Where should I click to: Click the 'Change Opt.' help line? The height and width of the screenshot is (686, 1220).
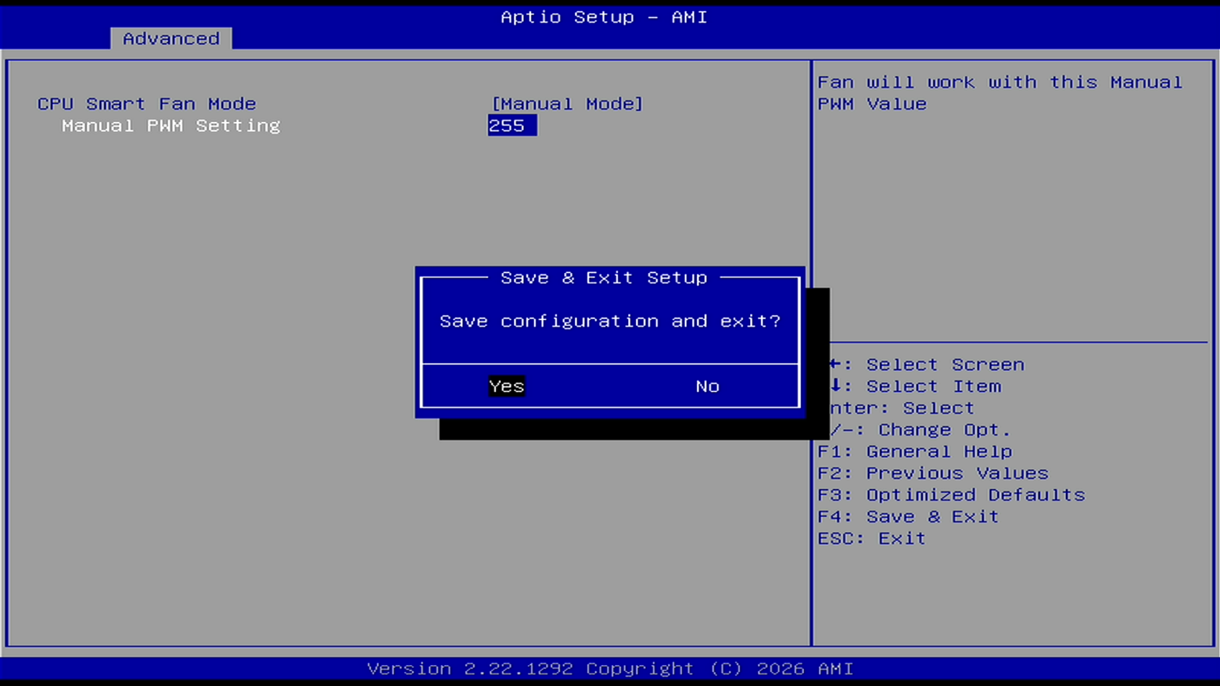[x=920, y=430]
